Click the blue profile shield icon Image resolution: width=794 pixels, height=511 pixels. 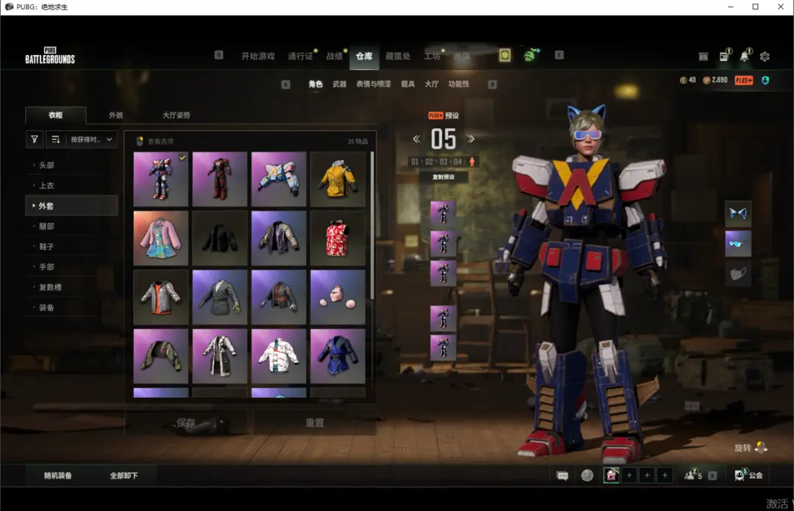click(765, 80)
